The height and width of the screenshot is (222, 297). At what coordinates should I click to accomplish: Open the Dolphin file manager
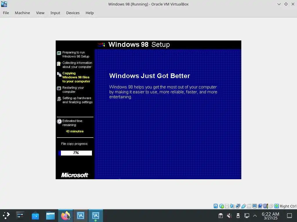(50, 216)
